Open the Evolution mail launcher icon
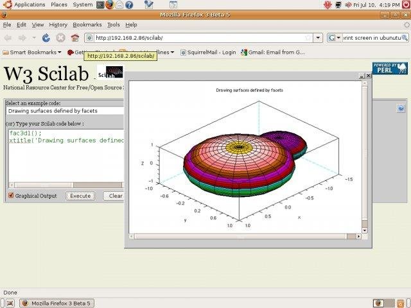This screenshot has height=308, width=411. (119, 4)
